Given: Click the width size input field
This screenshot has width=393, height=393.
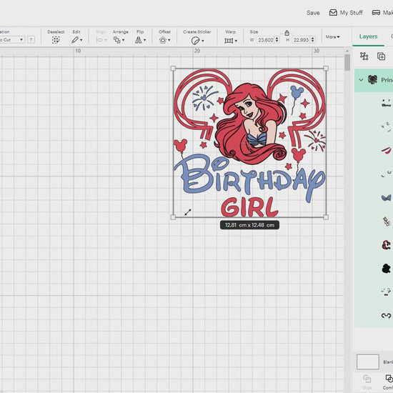Looking at the screenshot, I should [x=265, y=40].
